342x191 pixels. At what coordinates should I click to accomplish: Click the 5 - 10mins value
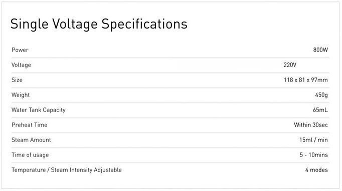(x=313, y=155)
